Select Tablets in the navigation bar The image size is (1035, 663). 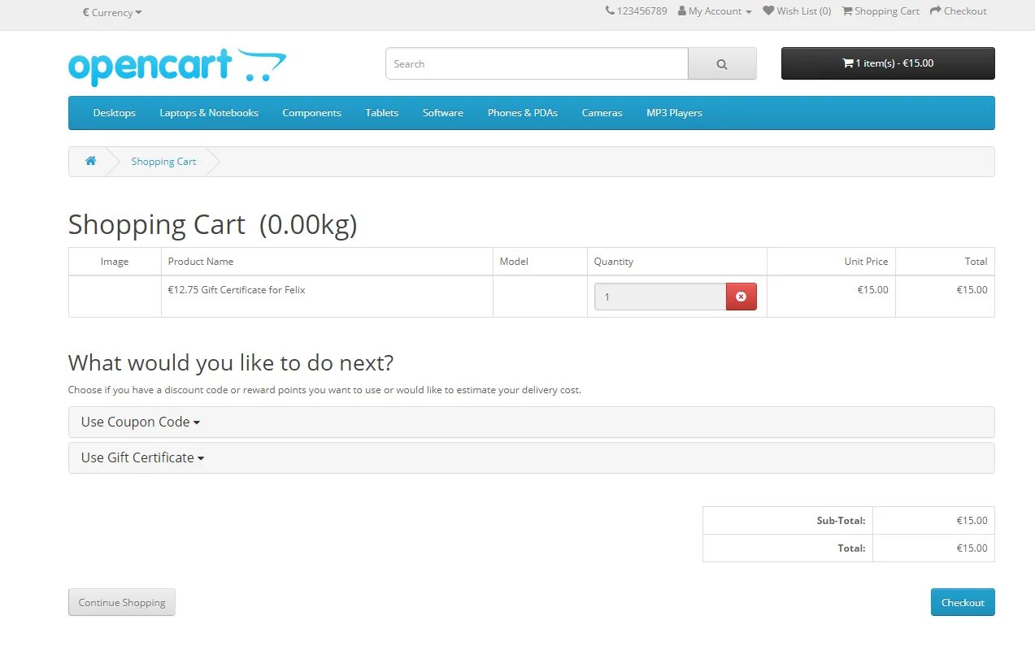382,113
